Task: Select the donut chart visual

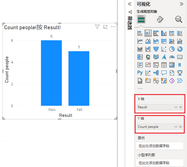Action: tap(180, 49)
